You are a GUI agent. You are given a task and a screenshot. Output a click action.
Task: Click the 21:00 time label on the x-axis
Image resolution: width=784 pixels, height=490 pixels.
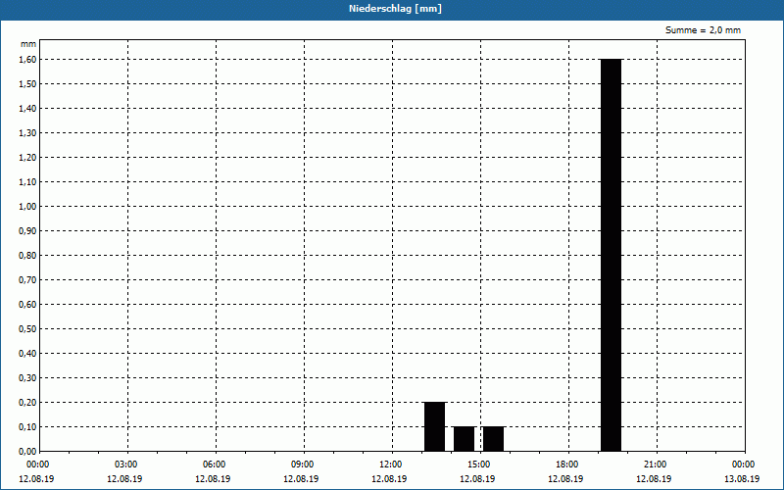655,465
